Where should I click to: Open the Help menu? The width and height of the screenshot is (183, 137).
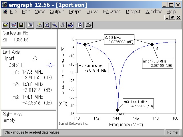click(171, 11)
